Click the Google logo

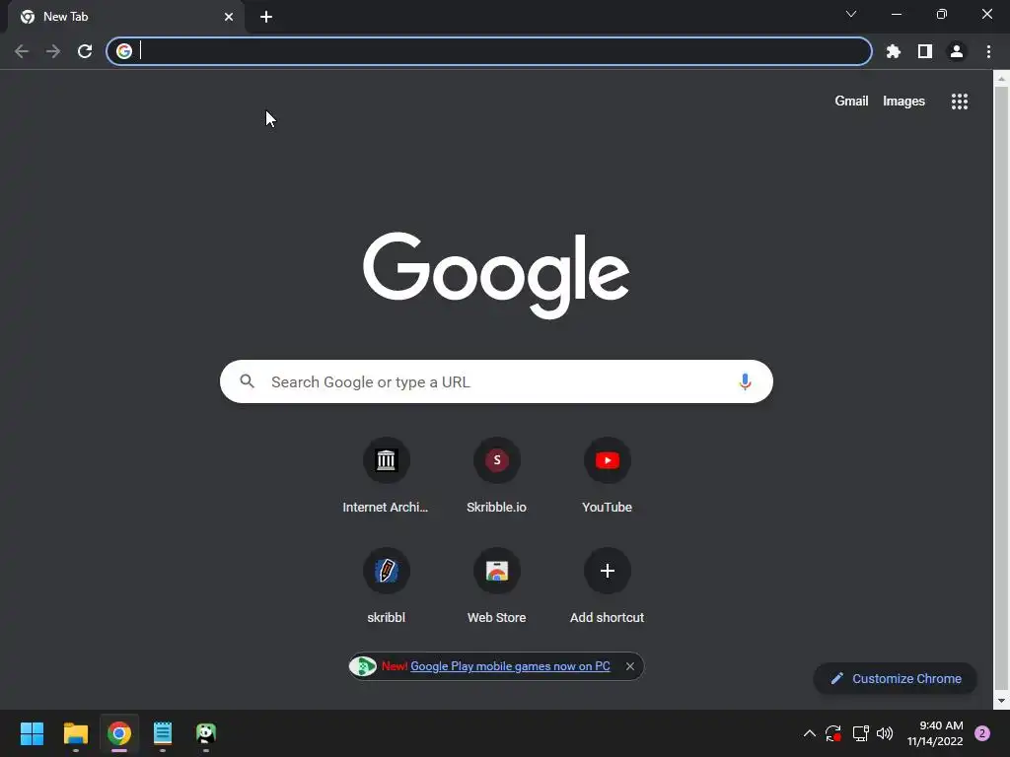pos(496,276)
